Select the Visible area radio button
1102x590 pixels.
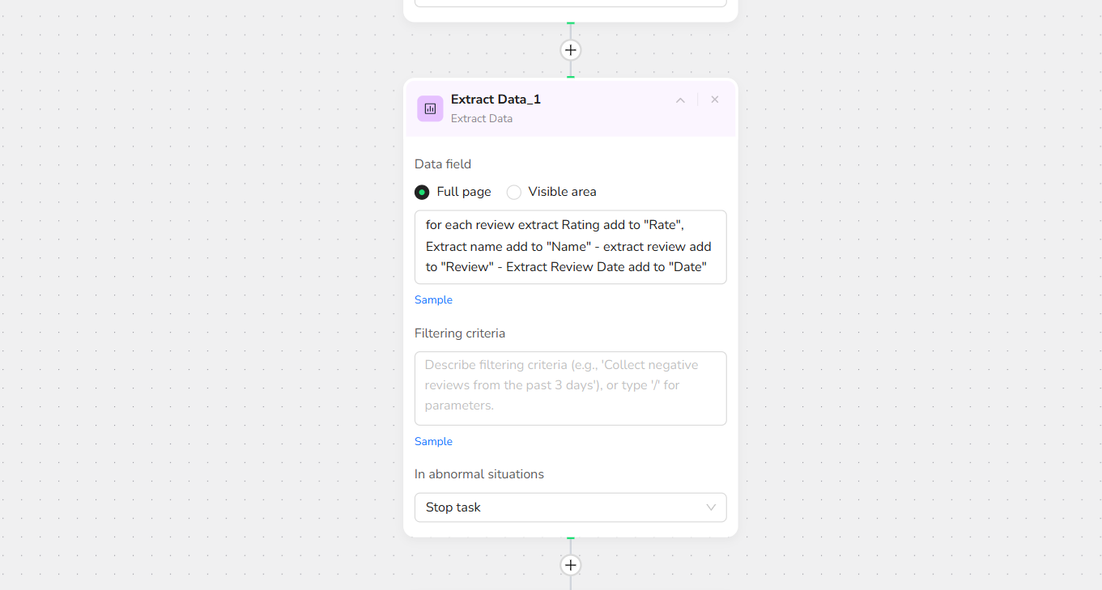(x=514, y=192)
